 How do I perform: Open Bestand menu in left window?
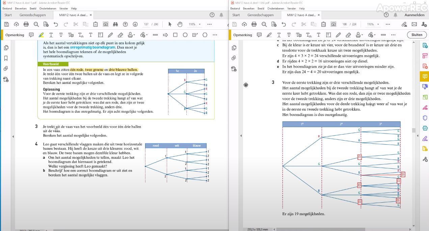(7, 8)
